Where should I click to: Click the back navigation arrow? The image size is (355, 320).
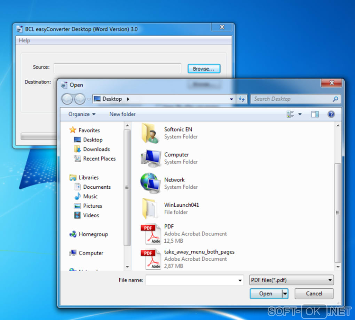(67, 99)
